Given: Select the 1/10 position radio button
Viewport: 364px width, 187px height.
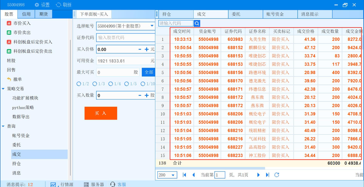Looking at the screenshot, I should tap(143, 84).
